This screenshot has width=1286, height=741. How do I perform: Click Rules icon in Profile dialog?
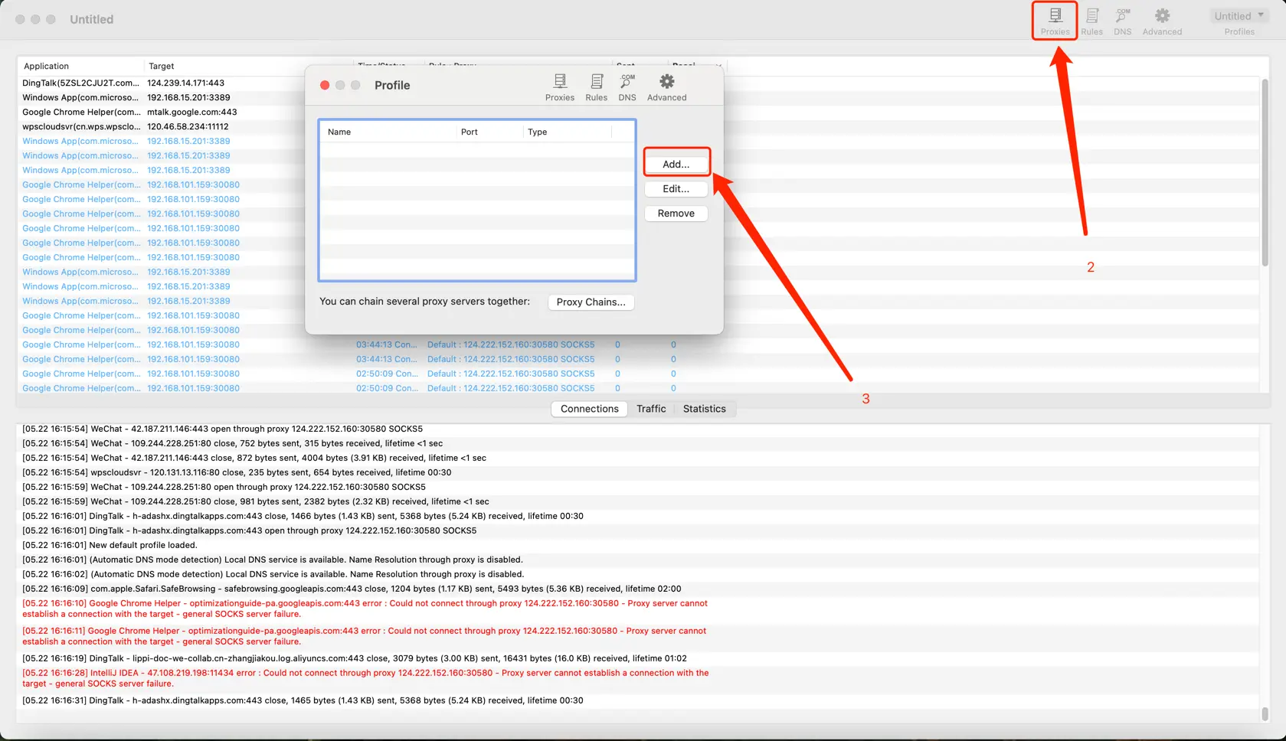coord(596,87)
